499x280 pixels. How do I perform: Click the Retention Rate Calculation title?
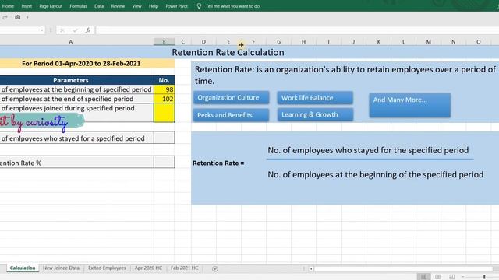click(228, 52)
